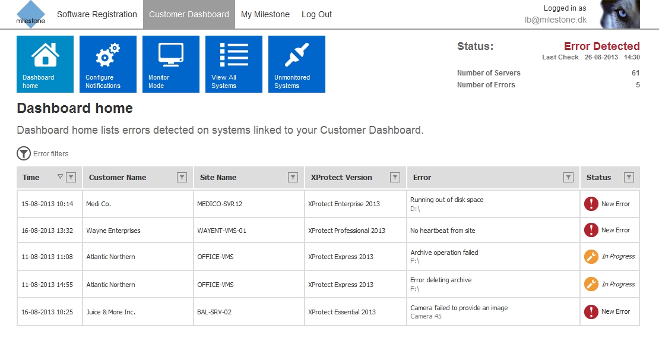
Task: Click Camera failed to provide an image error
Action: coord(459,308)
